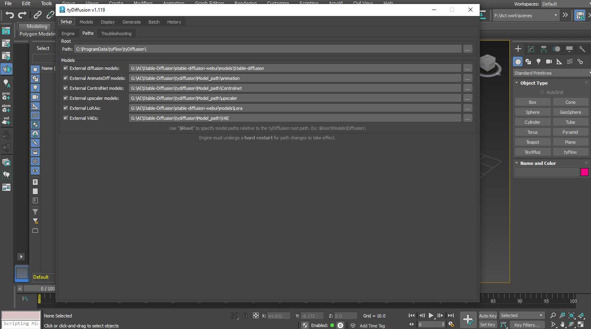Uncheck External diffusion models checkbox

[66, 68]
